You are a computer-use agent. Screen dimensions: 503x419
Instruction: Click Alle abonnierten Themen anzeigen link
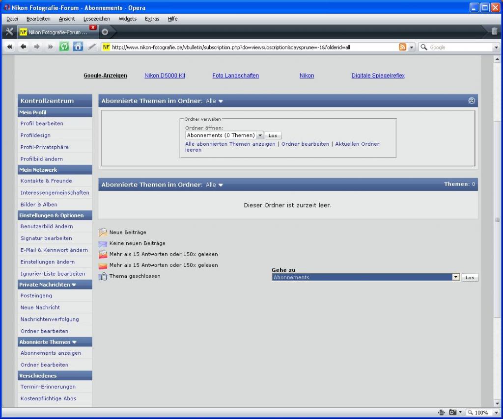(x=230, y=144)
